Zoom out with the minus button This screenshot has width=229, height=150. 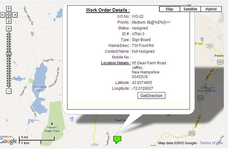[x=9, y=91]
